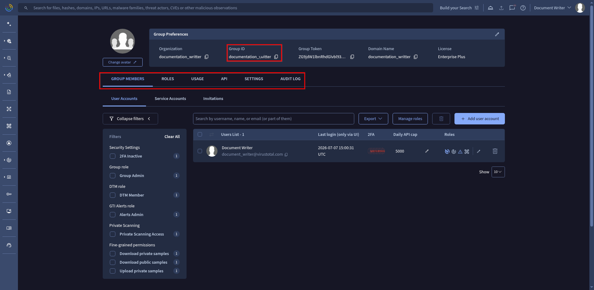Open the Export dropdown
Screen dimensions: 594x290
(373, 119)
